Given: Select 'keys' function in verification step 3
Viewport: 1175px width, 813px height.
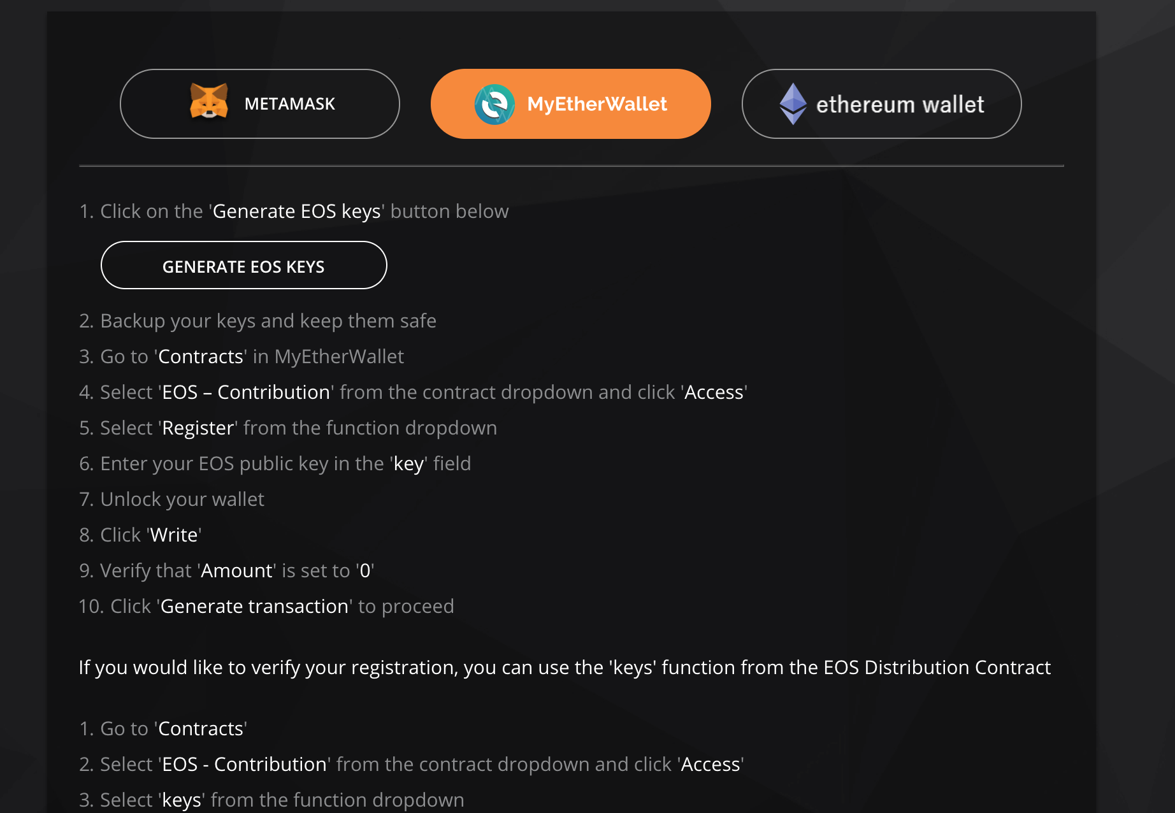Looking at the screenshot, I should (x=182, y=800).
